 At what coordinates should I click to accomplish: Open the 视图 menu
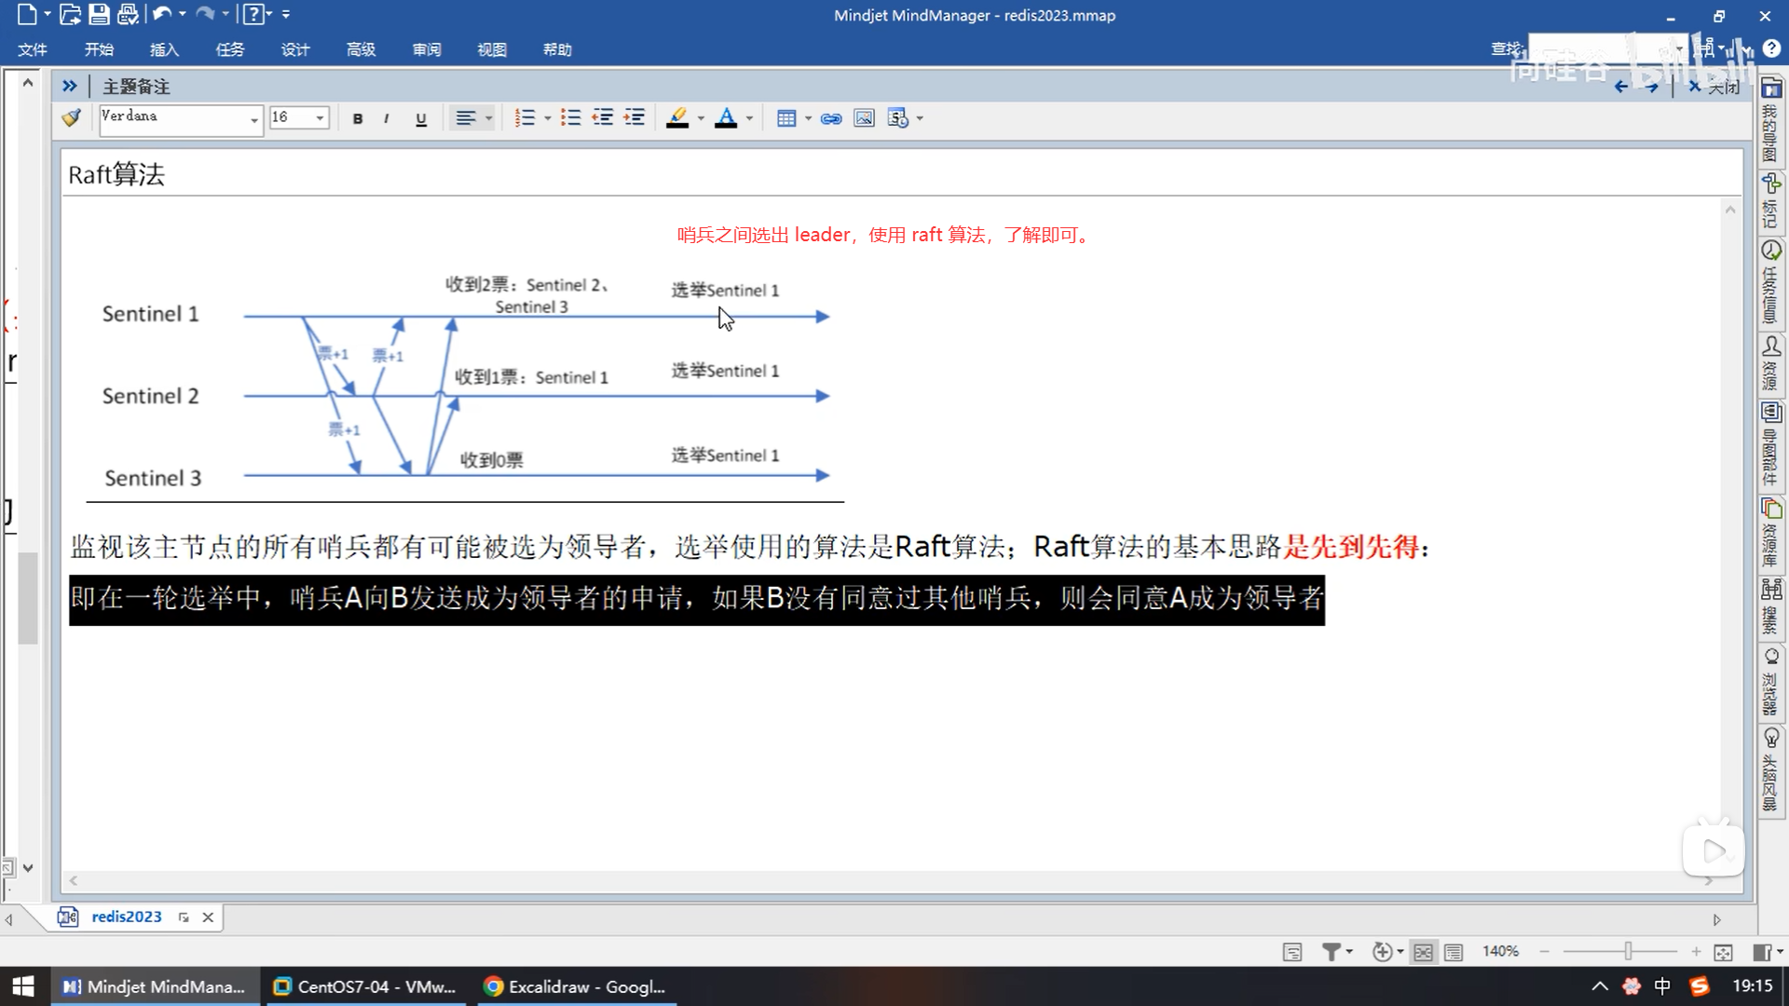coord(491,49)
